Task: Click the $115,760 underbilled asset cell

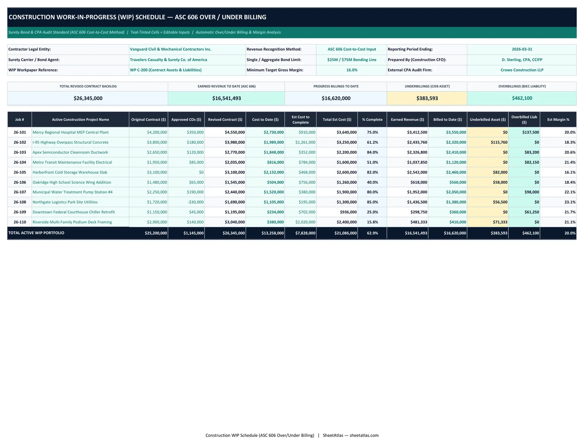Action: [488, 142]
